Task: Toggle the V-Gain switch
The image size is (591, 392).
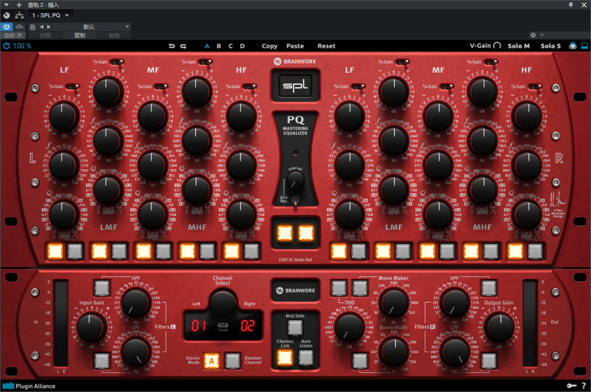Action: [x=497, y=46]
